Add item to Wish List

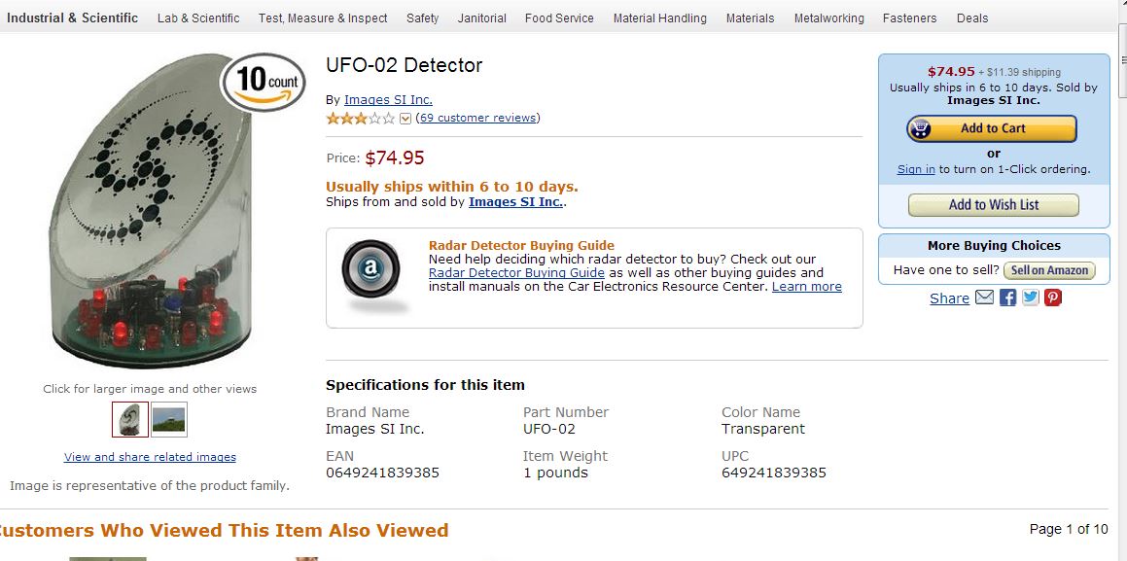[x=993, y=205]
